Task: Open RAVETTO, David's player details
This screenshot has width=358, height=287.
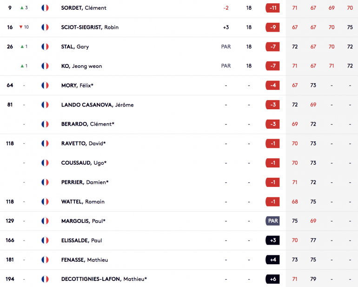Action: coord(83,143)
